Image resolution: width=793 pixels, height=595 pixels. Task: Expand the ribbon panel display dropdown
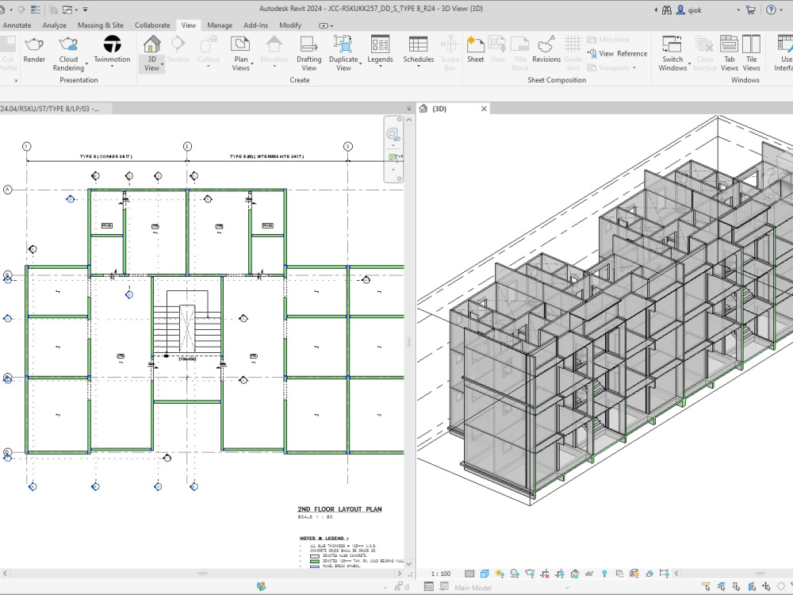[326, 25]
